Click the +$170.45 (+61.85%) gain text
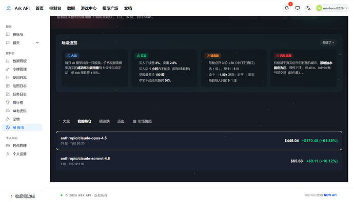The height and width of the screenshot is (202, 354). (320, 141)
